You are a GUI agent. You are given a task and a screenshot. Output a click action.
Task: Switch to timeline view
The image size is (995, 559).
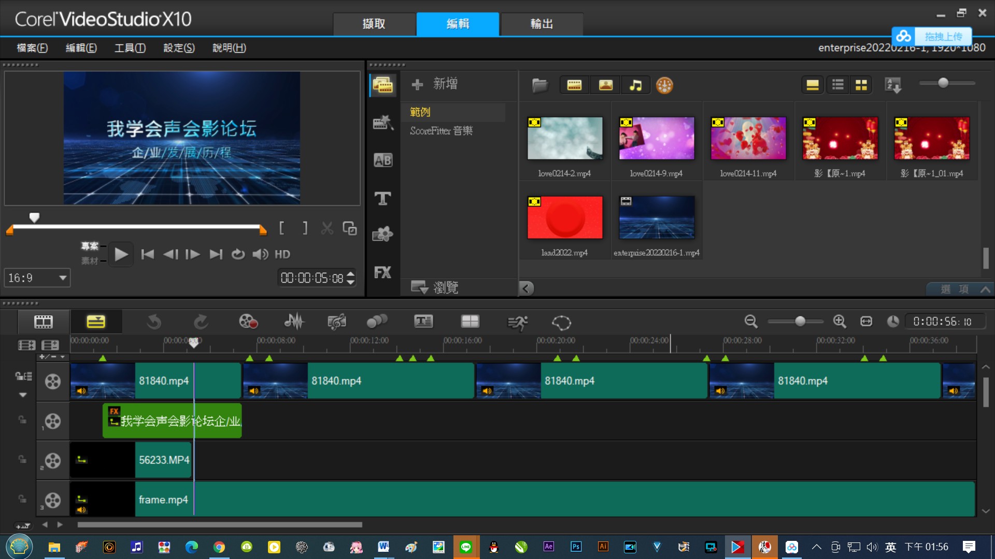click(x=96, y=322)
